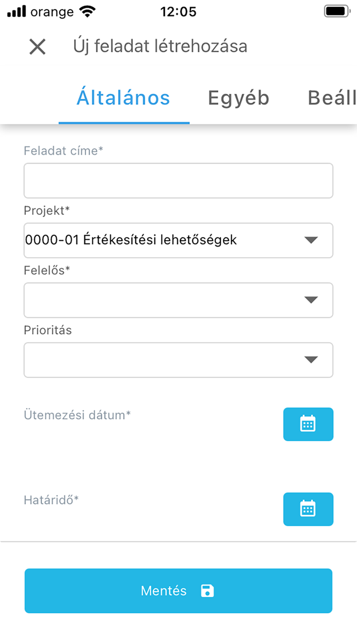Tap the clock showing 12:05
The width and height of the screenshot is (357, 636).
pyautogui.click(x=178, y=11)
